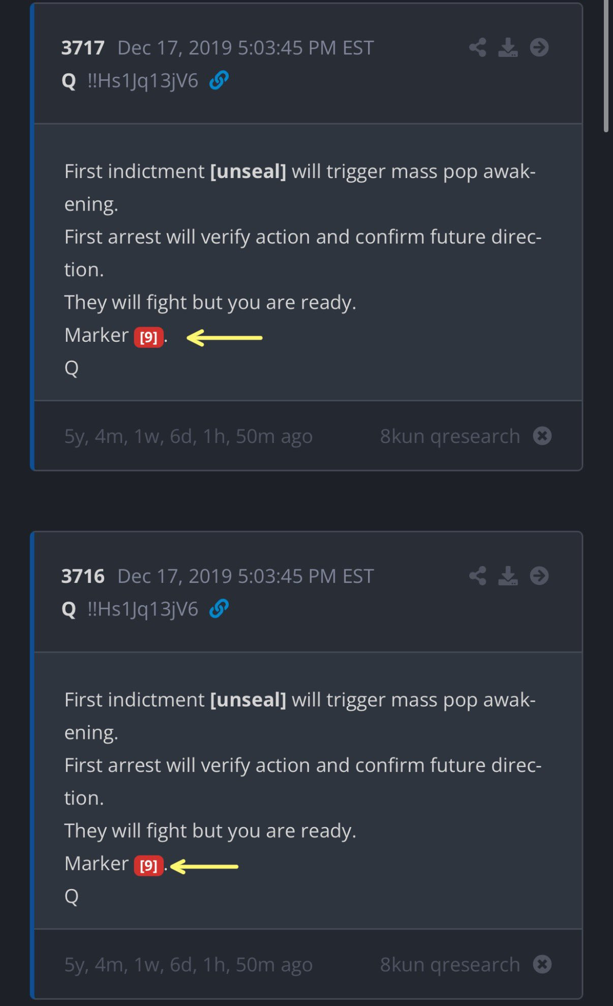Go to post 3716 arrow icon
Screen dimensions: 613x1006
point(539,576)
